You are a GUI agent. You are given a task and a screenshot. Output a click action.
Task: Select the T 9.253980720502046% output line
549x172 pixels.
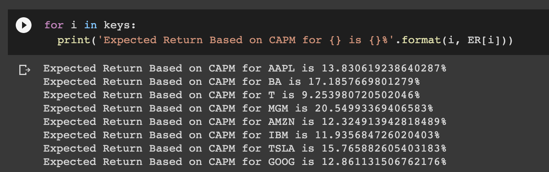[x=232, y=95]
